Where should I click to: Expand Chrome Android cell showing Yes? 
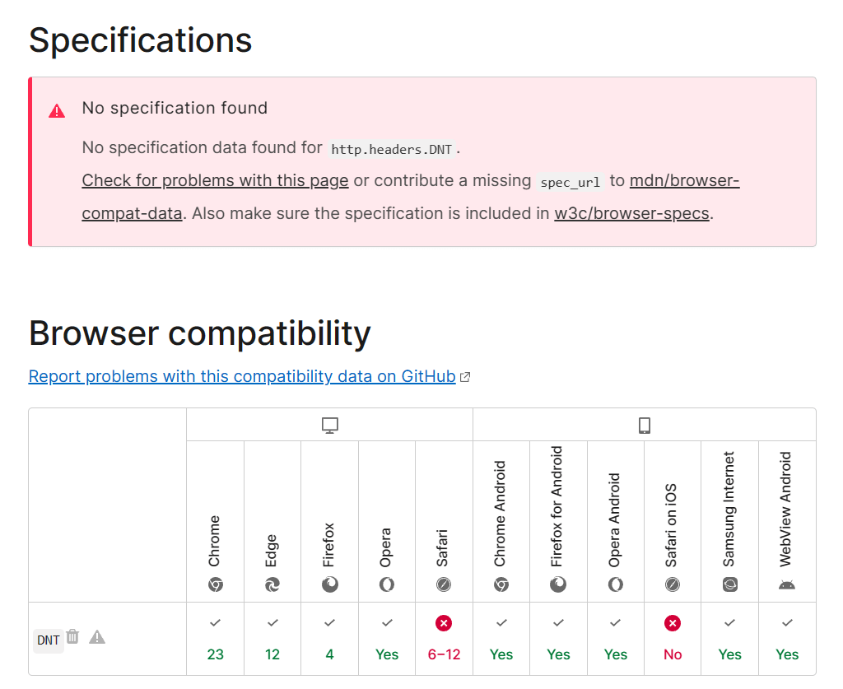click(x=501, y=639)
